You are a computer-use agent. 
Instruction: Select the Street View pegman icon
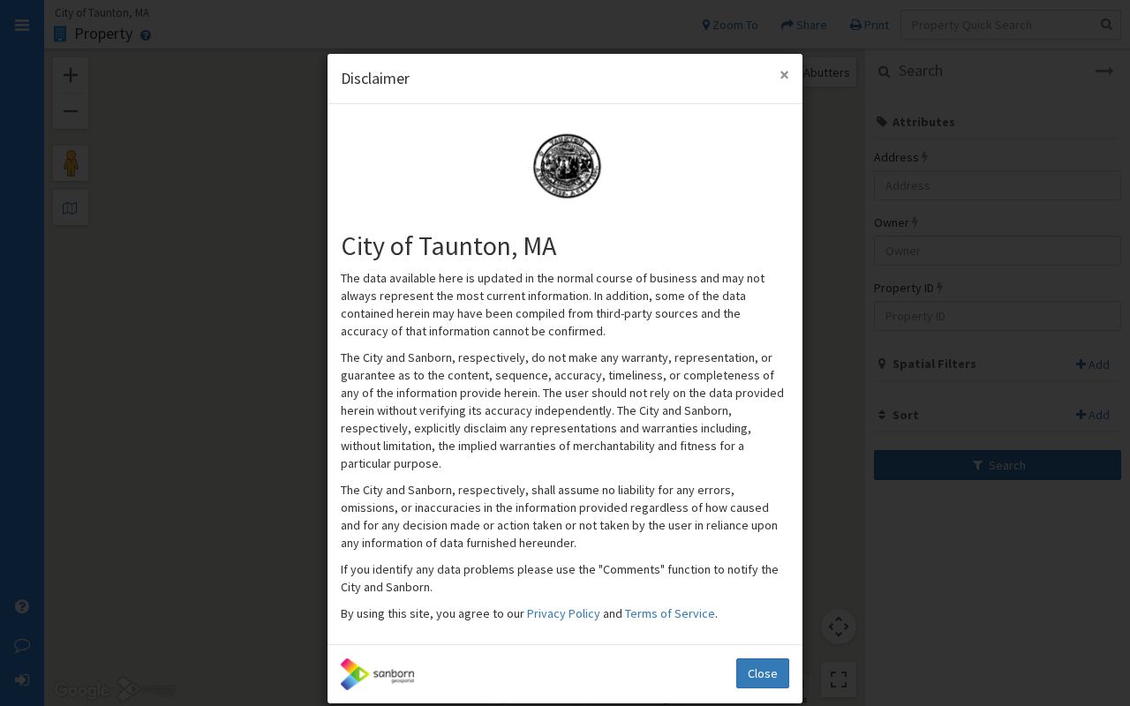coord(71,163)
